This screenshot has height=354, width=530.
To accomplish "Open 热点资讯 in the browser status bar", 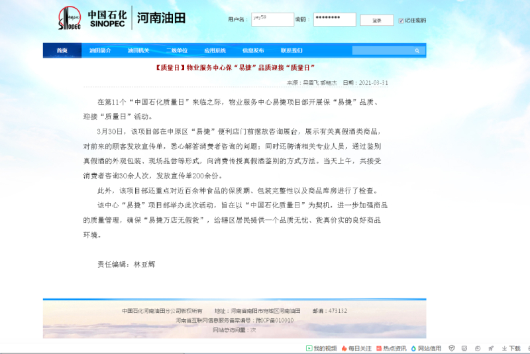I will point(392,348).
